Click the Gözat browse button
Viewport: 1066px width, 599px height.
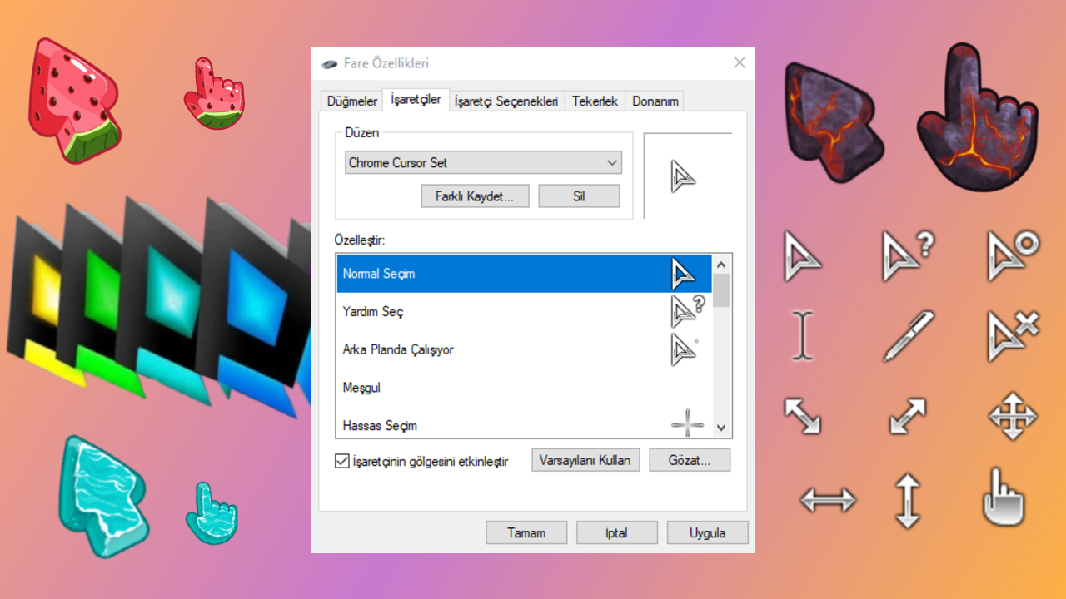coord(689,460)
